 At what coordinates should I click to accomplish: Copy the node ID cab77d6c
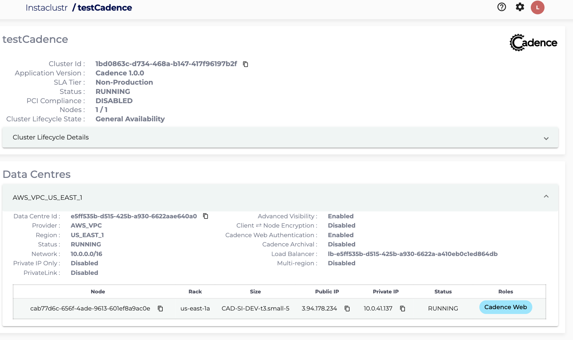(160, 308)
